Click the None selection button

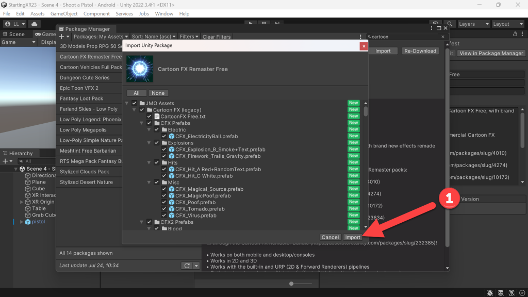(158, 93)
